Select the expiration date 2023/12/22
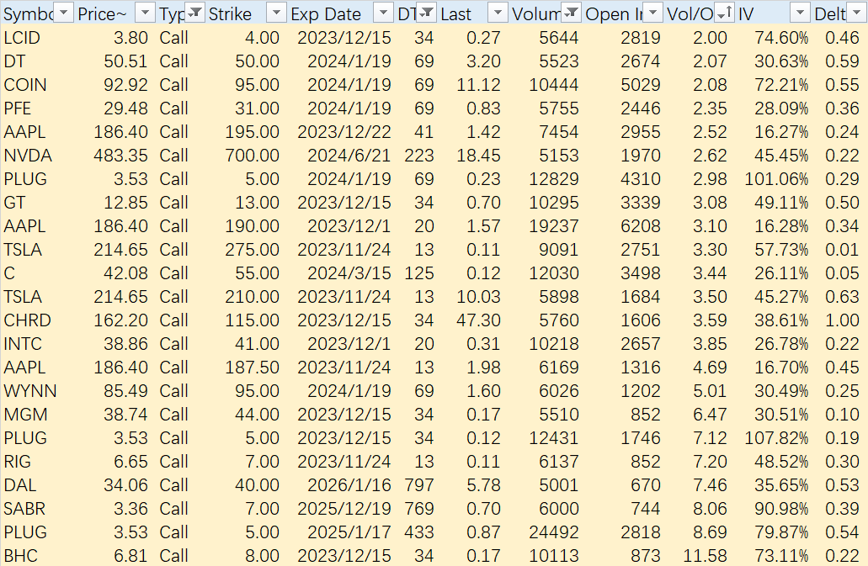868x566 pixels. click(344, 132)
